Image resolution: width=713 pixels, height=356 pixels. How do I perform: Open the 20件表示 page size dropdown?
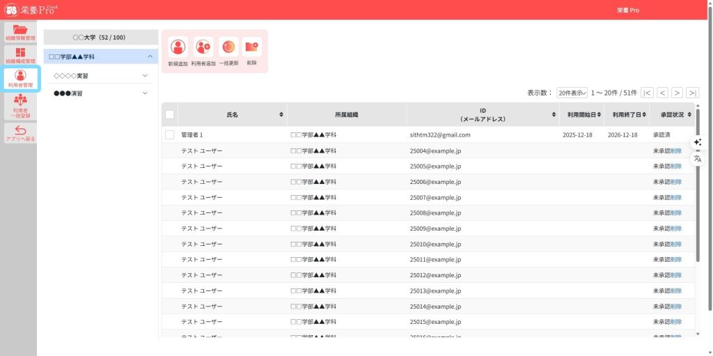tap(572, 93)
